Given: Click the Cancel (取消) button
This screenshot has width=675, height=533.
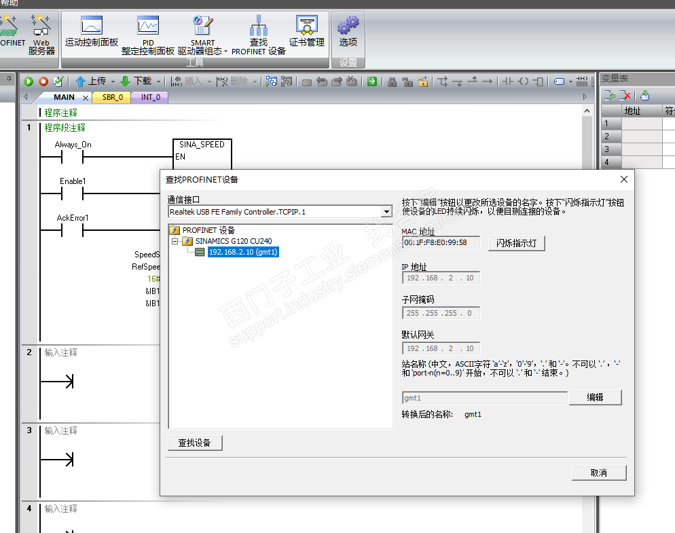Looking at the screenshot, I should point(598,473).
